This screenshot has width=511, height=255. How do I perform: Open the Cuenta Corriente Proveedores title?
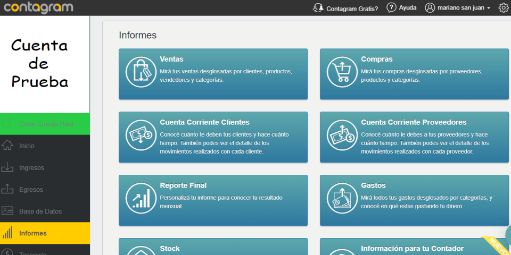(x=414, y=122)
